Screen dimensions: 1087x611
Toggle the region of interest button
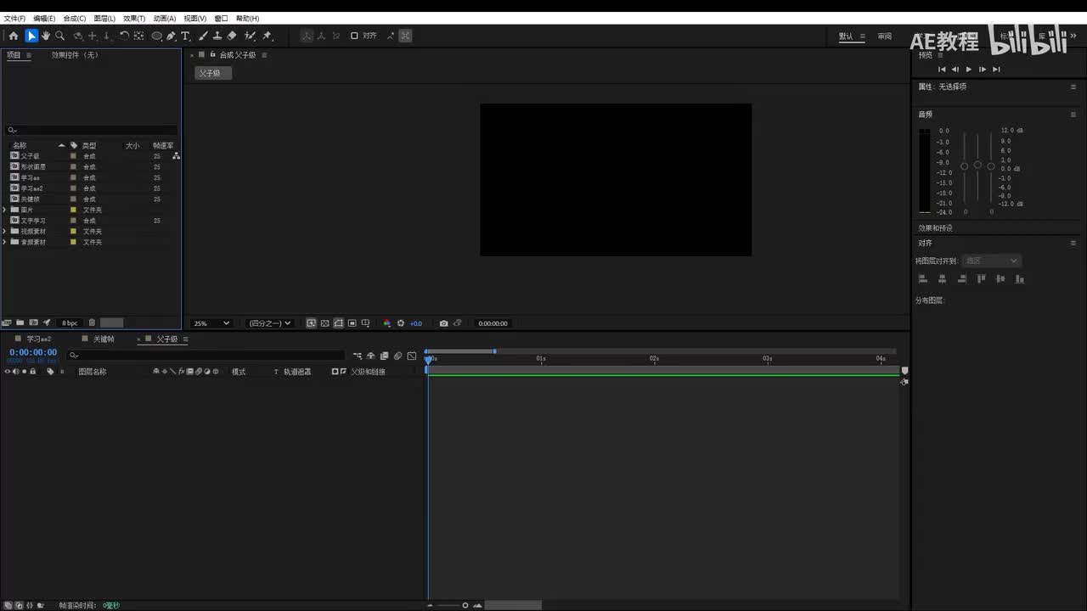pos(352,323)
